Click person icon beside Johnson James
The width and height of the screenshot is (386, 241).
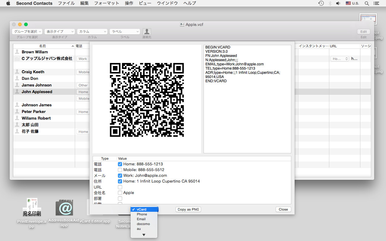pos(17,105)
